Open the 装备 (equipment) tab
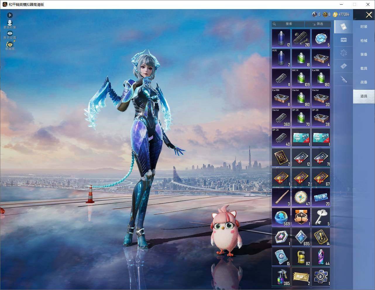 coord(364,54)
